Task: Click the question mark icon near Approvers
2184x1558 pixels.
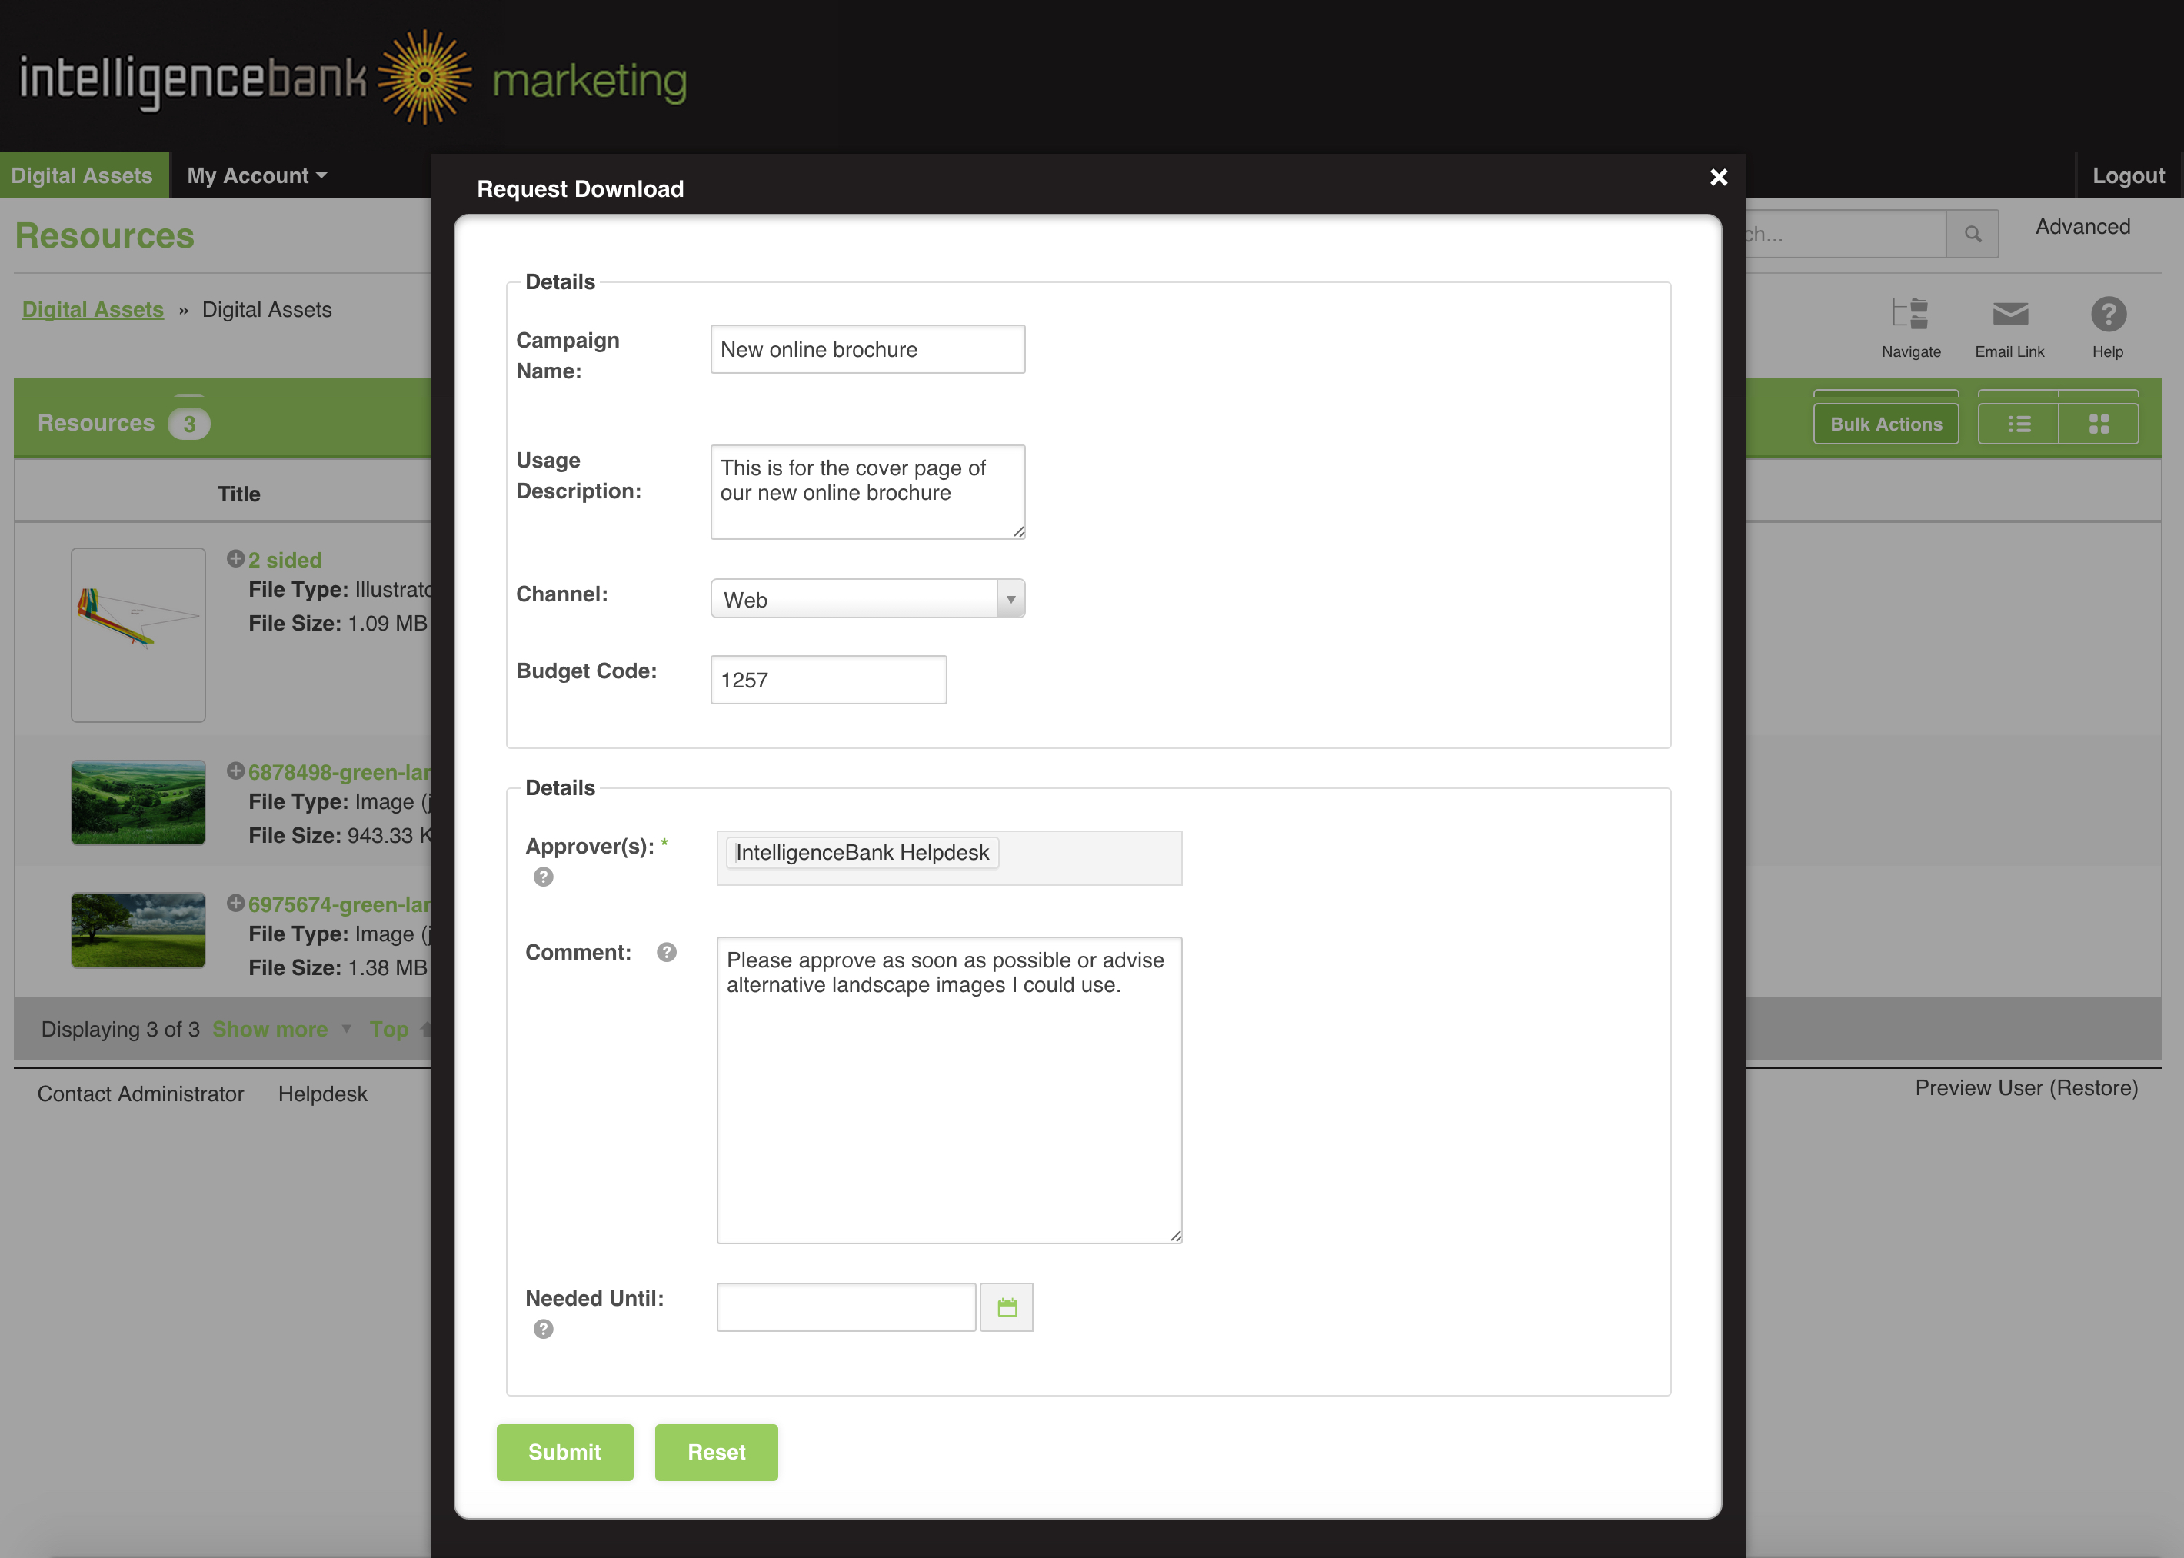Action: tap(541, 875)
